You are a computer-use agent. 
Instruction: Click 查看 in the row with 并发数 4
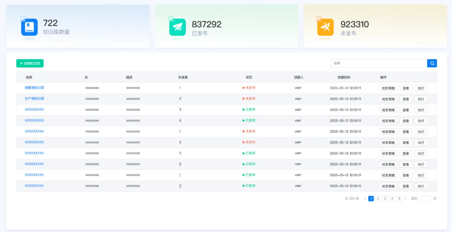click(x=406, y=121)
